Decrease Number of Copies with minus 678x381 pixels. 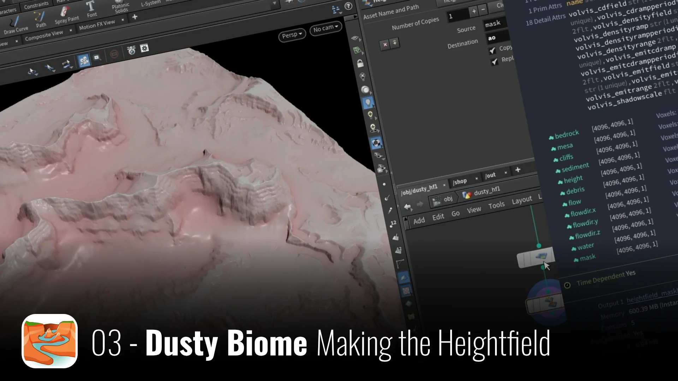click(483, 10)
